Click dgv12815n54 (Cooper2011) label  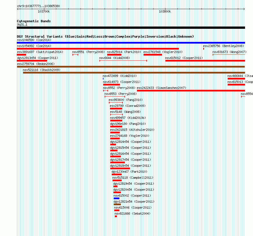130,148
